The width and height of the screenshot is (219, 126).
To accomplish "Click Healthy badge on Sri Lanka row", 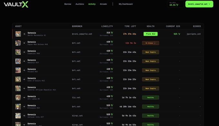I will pos(151,97).
